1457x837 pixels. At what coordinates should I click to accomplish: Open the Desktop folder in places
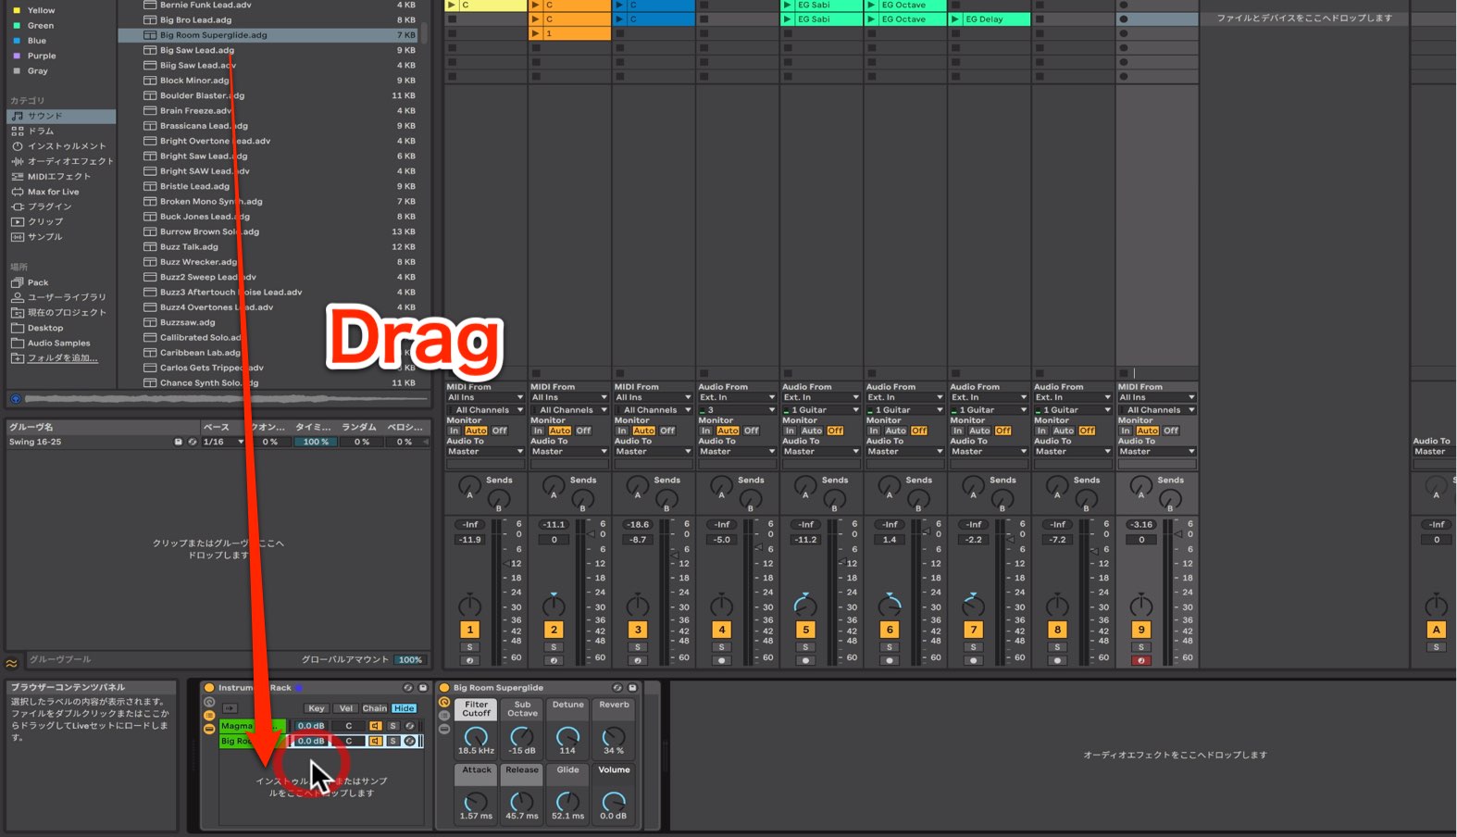click(x=37, y=328)
